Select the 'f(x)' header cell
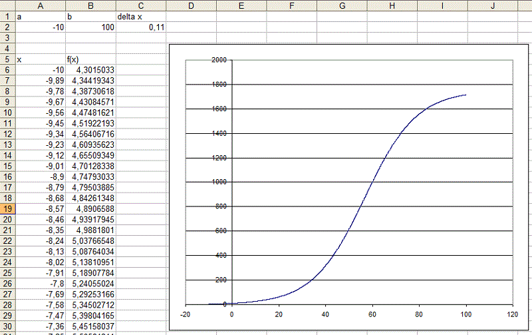The height and width of the screenshot is (335, 532). (x=91, y=59)
